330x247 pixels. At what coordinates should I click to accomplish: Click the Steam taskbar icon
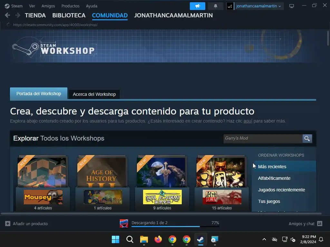pos(200,239)
